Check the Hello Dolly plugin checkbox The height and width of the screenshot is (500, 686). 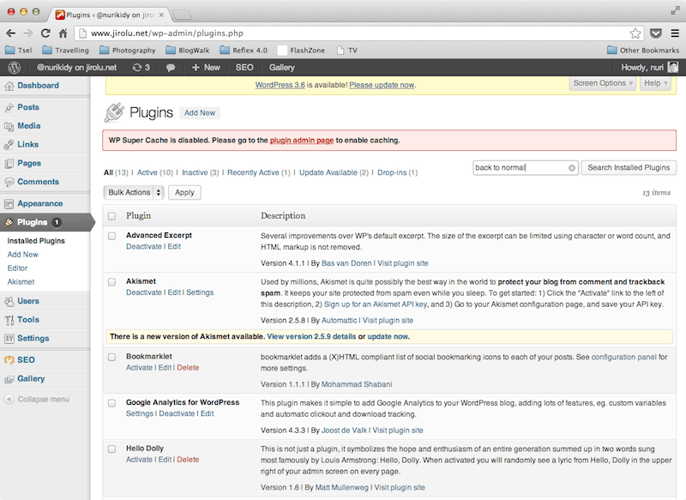point(111,449)
